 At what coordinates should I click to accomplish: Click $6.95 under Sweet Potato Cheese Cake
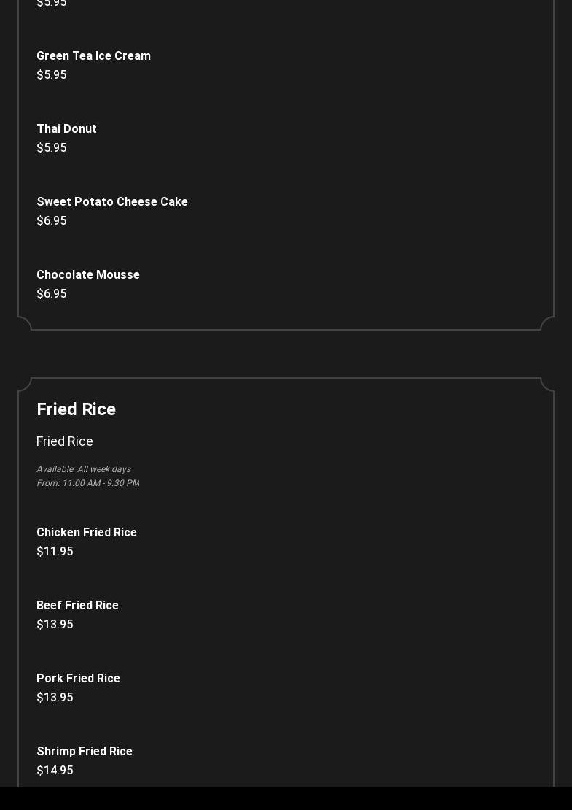(52, 220)
